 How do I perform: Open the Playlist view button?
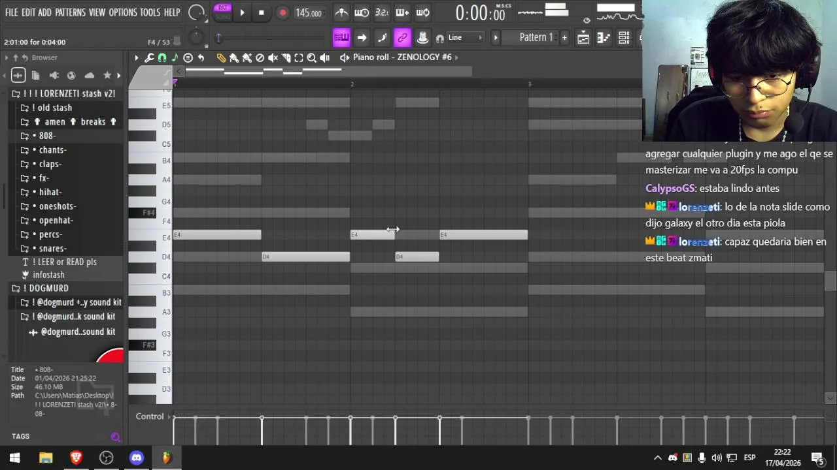pyautogui.click(x=583, y=38)
